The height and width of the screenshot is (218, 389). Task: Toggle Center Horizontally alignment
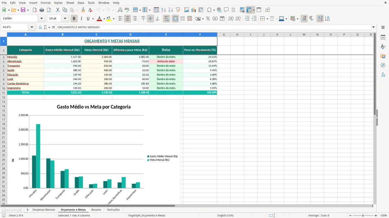[127, 19]
